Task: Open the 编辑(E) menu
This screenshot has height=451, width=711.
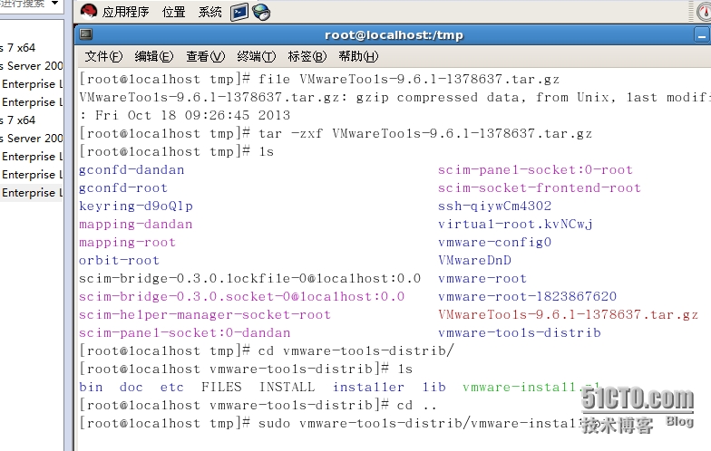Action: coord(154,56)
